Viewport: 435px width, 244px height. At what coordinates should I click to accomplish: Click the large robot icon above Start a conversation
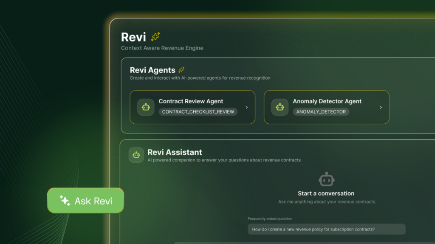pyautogui.click(x=326, y=179)
